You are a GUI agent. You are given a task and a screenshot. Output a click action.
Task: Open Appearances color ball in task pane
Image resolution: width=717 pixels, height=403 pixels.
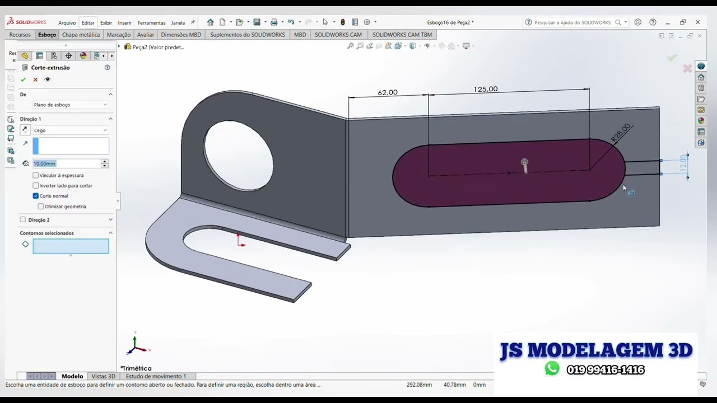tap(701, 121)
